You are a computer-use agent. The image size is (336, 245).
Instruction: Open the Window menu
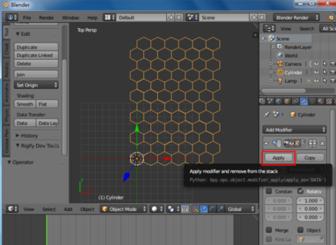pos(70,18)
